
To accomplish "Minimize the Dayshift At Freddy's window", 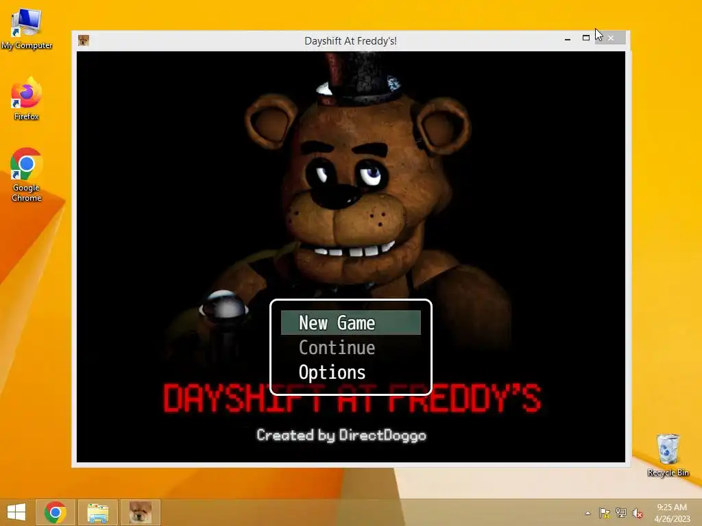I will [568, 39].
